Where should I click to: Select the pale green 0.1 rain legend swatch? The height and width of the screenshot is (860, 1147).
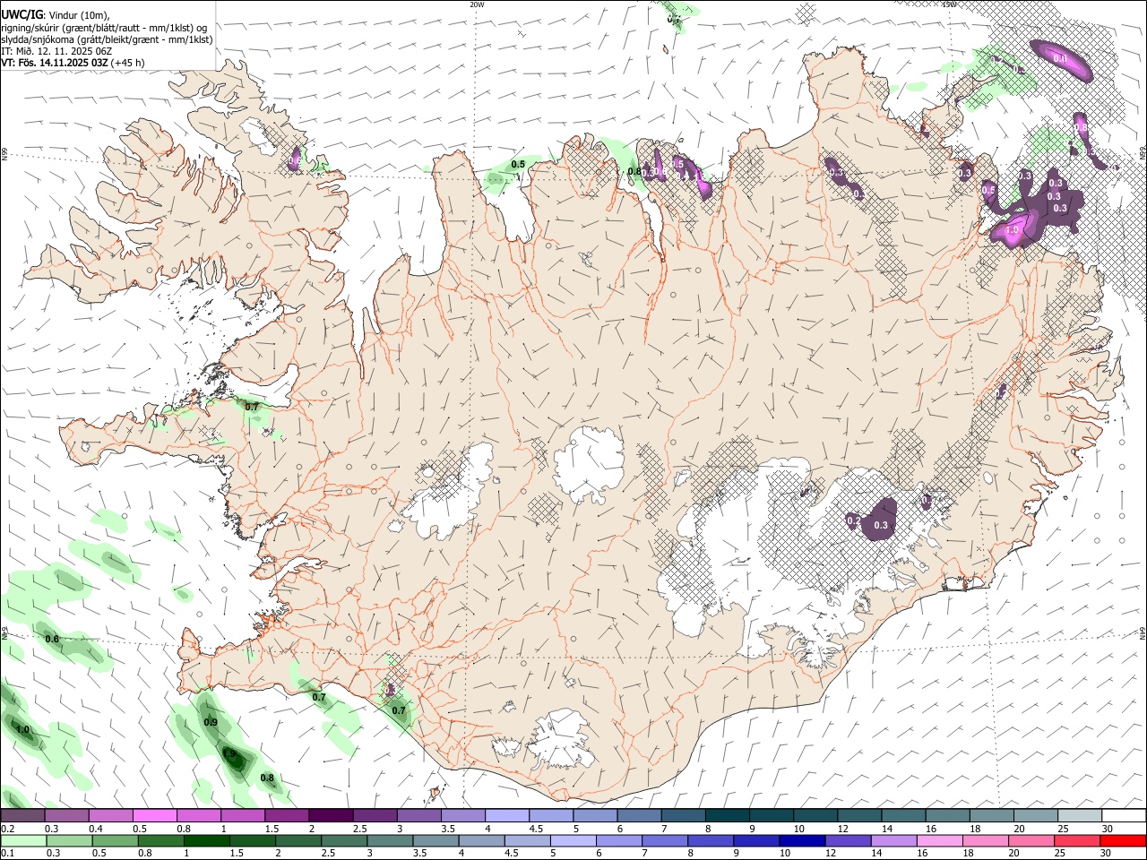coord(22,840)
